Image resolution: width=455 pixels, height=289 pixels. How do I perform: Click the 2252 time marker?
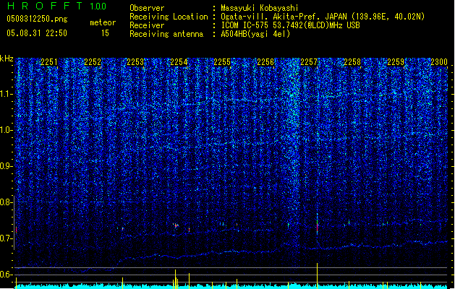[93, 62]
